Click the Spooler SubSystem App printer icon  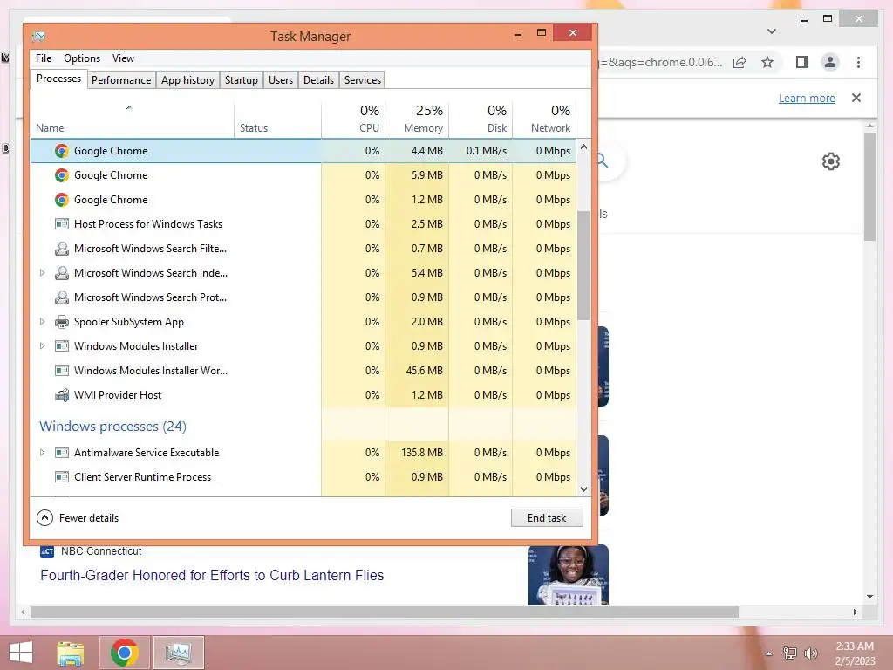pos(62,322)
